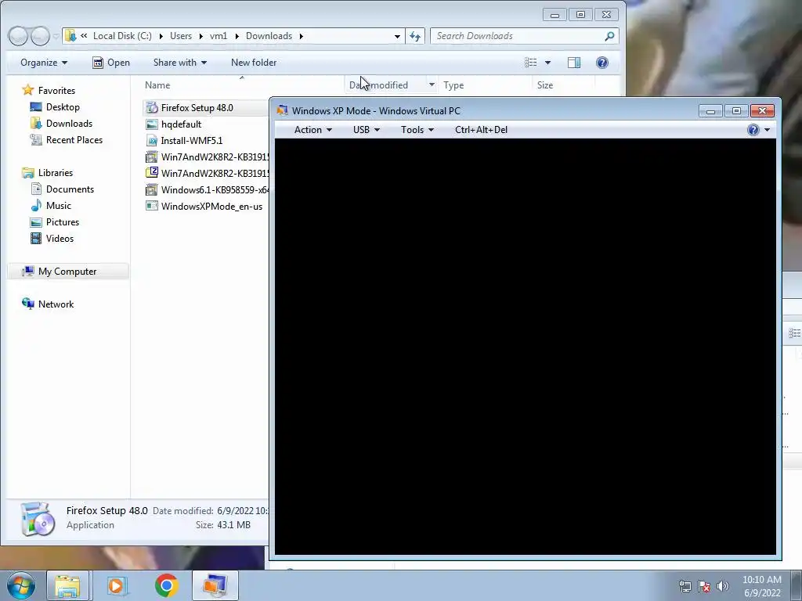This screenshot has width=802, height=601.
Task: Expand the arrow after Downloads in address bar
Action: [302, 36]
